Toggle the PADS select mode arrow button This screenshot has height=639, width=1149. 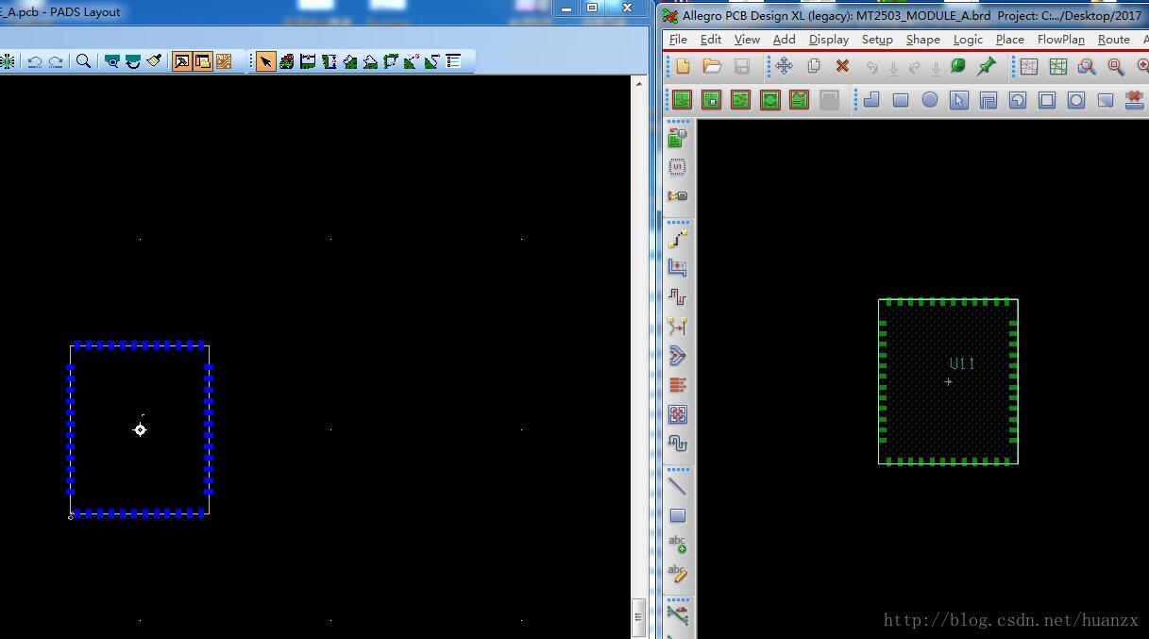(x=265, y=61)
